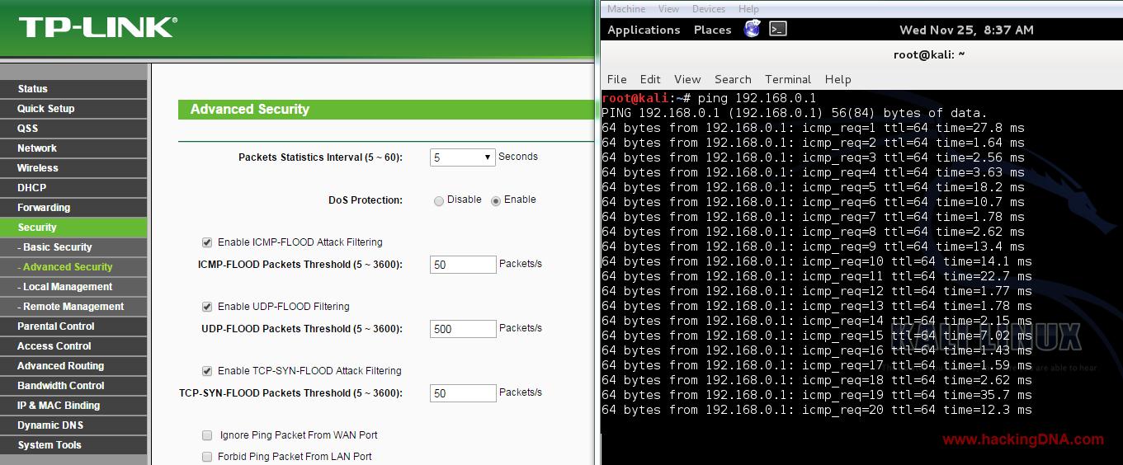Click the root@kali terminal title
1123x465 pixels.
(x=929, y=54)
